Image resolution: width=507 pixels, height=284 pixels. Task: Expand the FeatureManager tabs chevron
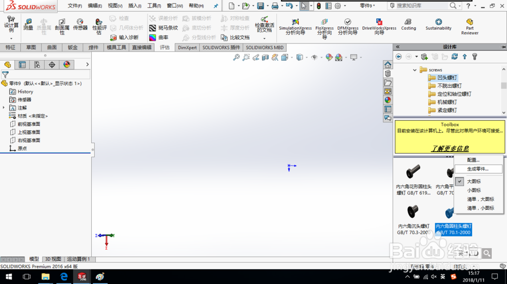[x=87, y=65]
